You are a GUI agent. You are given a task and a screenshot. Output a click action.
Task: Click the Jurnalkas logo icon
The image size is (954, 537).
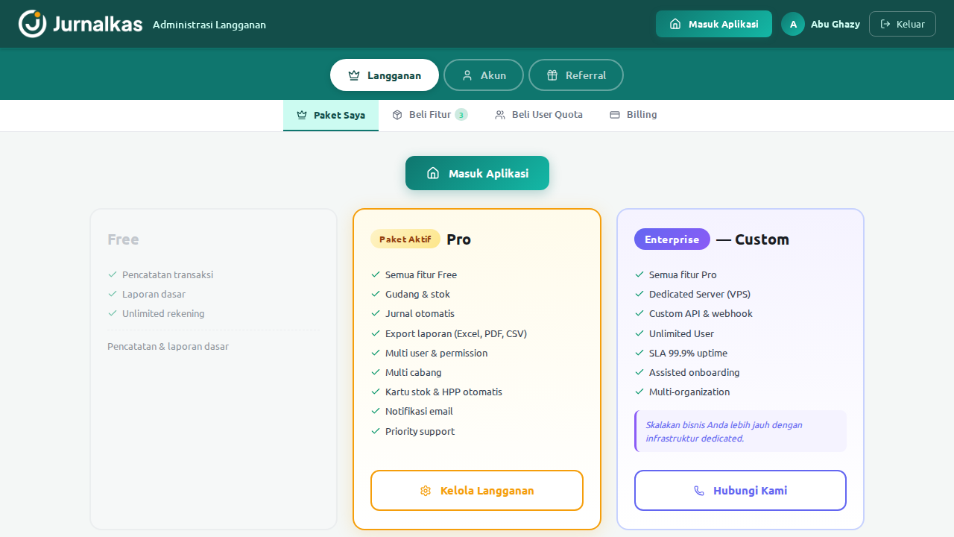[33, 24]
